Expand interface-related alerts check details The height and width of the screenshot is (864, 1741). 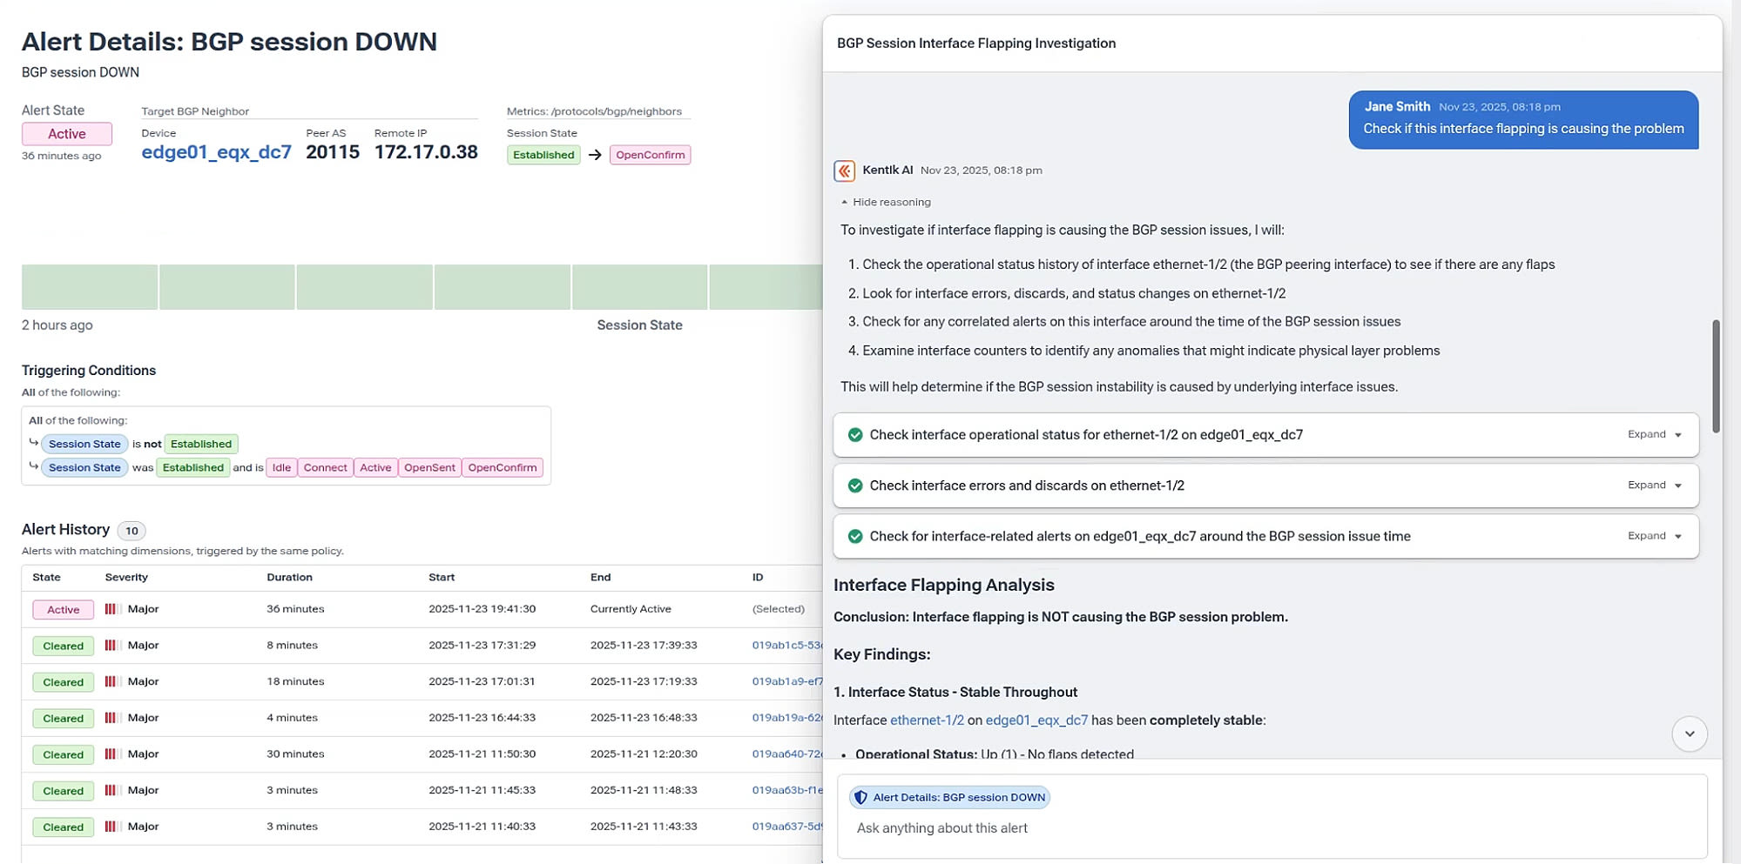pyautogui.click(x=1652, y=536)
